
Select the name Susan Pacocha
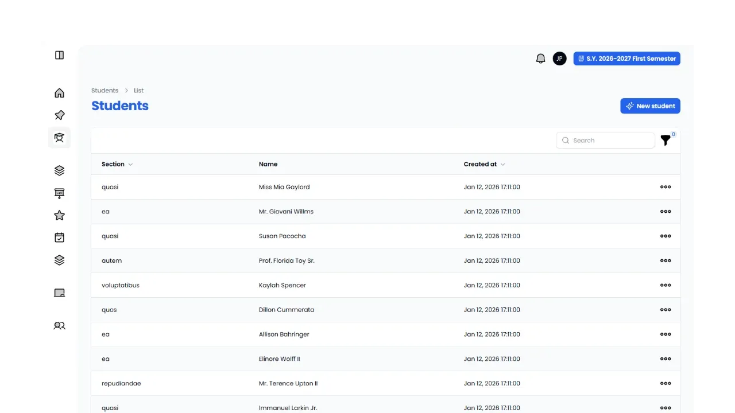(283, 236)
